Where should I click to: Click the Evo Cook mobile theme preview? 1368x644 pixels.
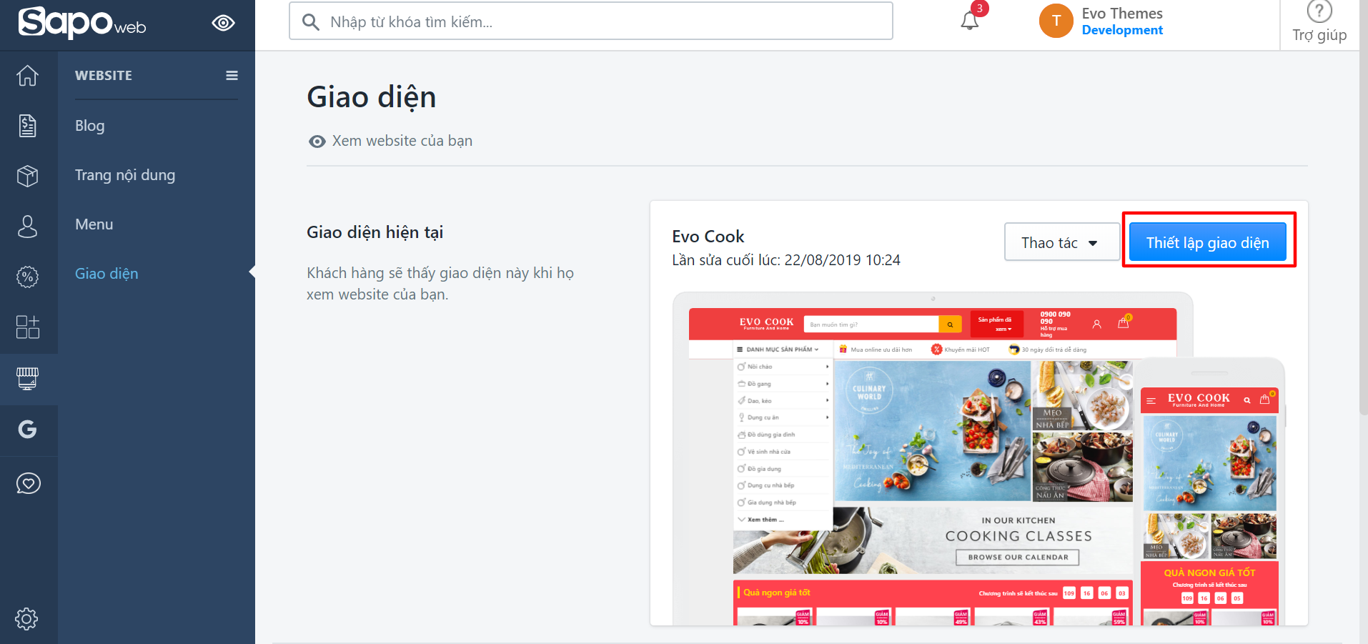pos(1209,493)
